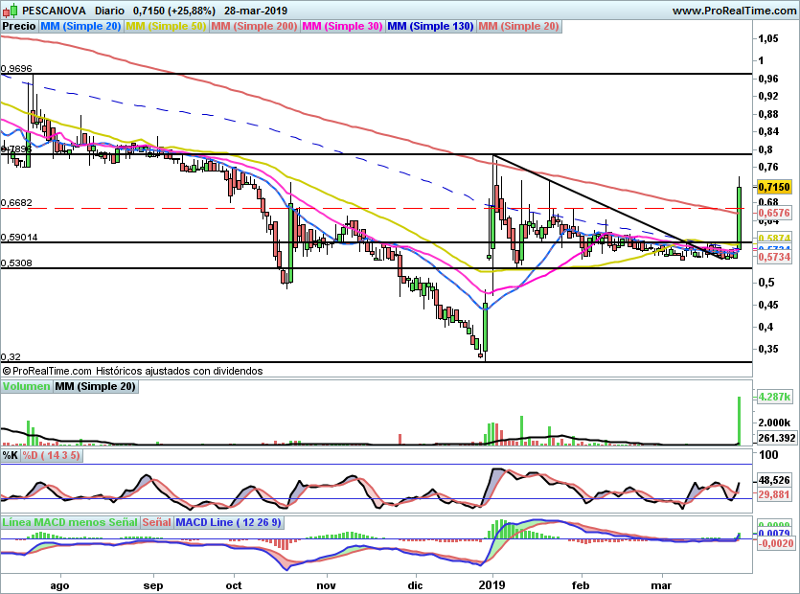Select the Linea MACD menos Señal label
This screenshot has height=594, width=800.
[70, 523]
